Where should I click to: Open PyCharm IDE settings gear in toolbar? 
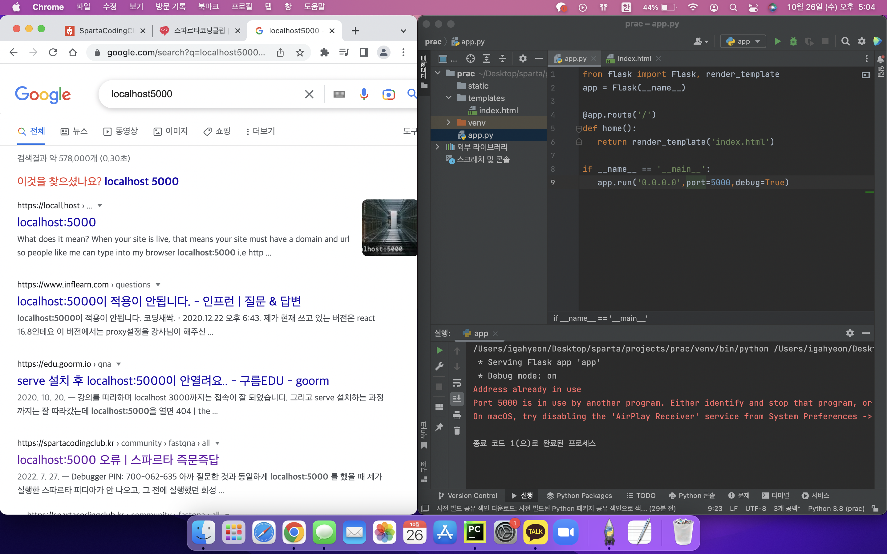pos(862,42)
